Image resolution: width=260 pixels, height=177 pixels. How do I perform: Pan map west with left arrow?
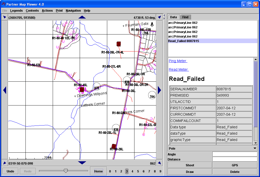click(5, 90)
